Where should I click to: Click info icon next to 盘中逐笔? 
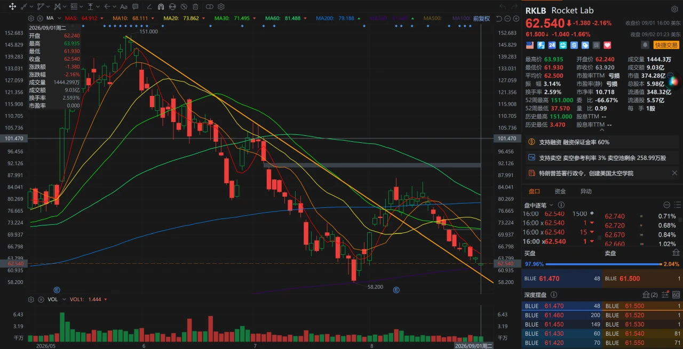coord(561,205)
